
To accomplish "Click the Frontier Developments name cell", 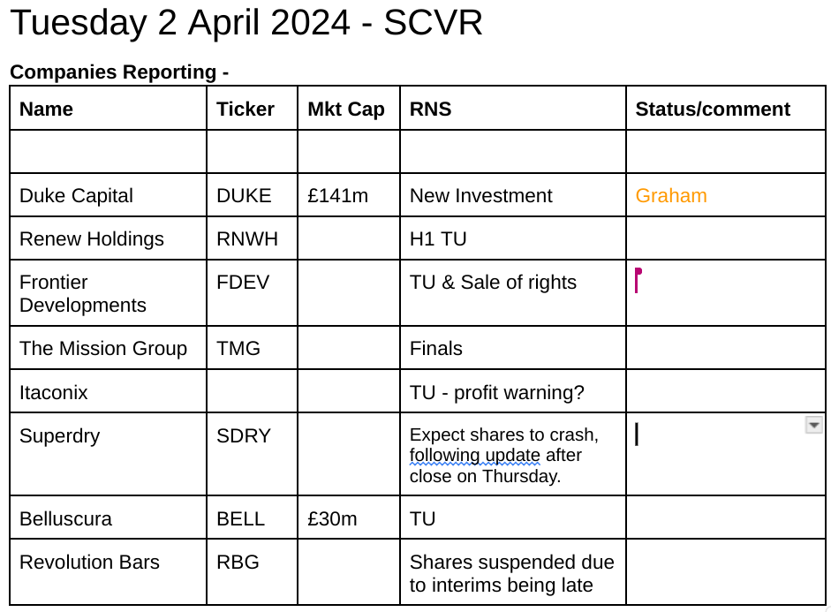I will 108,293.
